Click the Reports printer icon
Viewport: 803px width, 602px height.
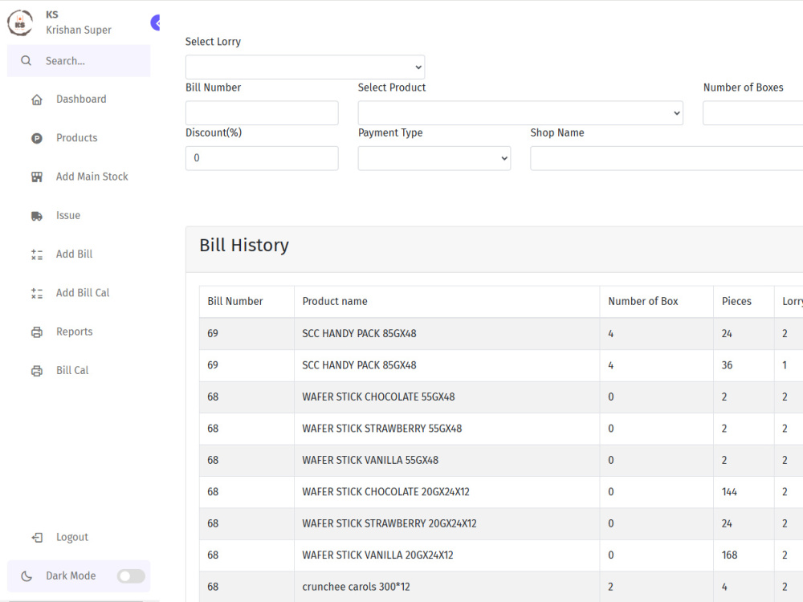pyautogui.click(x=37, y=332)
